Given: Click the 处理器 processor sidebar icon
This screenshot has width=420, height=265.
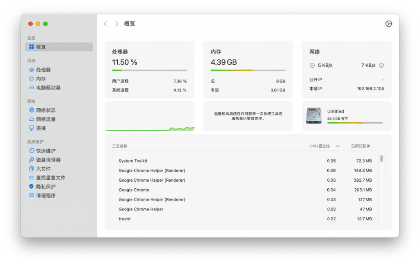Looking at the screenshot, I should tap(31, 70).
